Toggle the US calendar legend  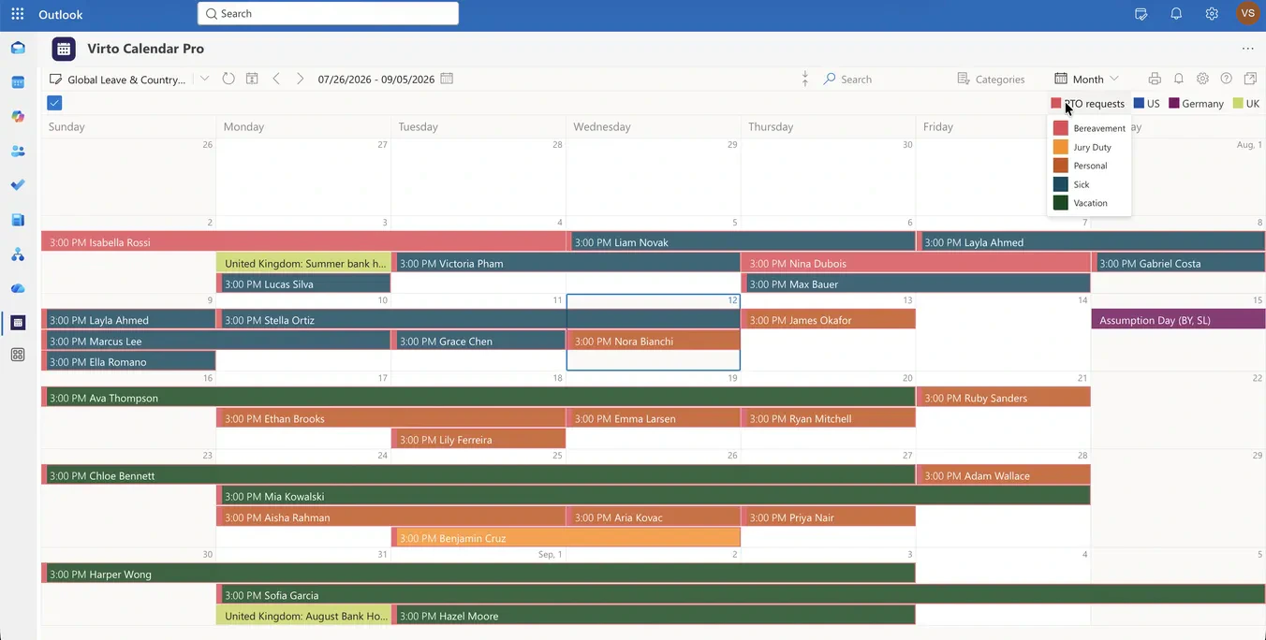pos(1146,104)
